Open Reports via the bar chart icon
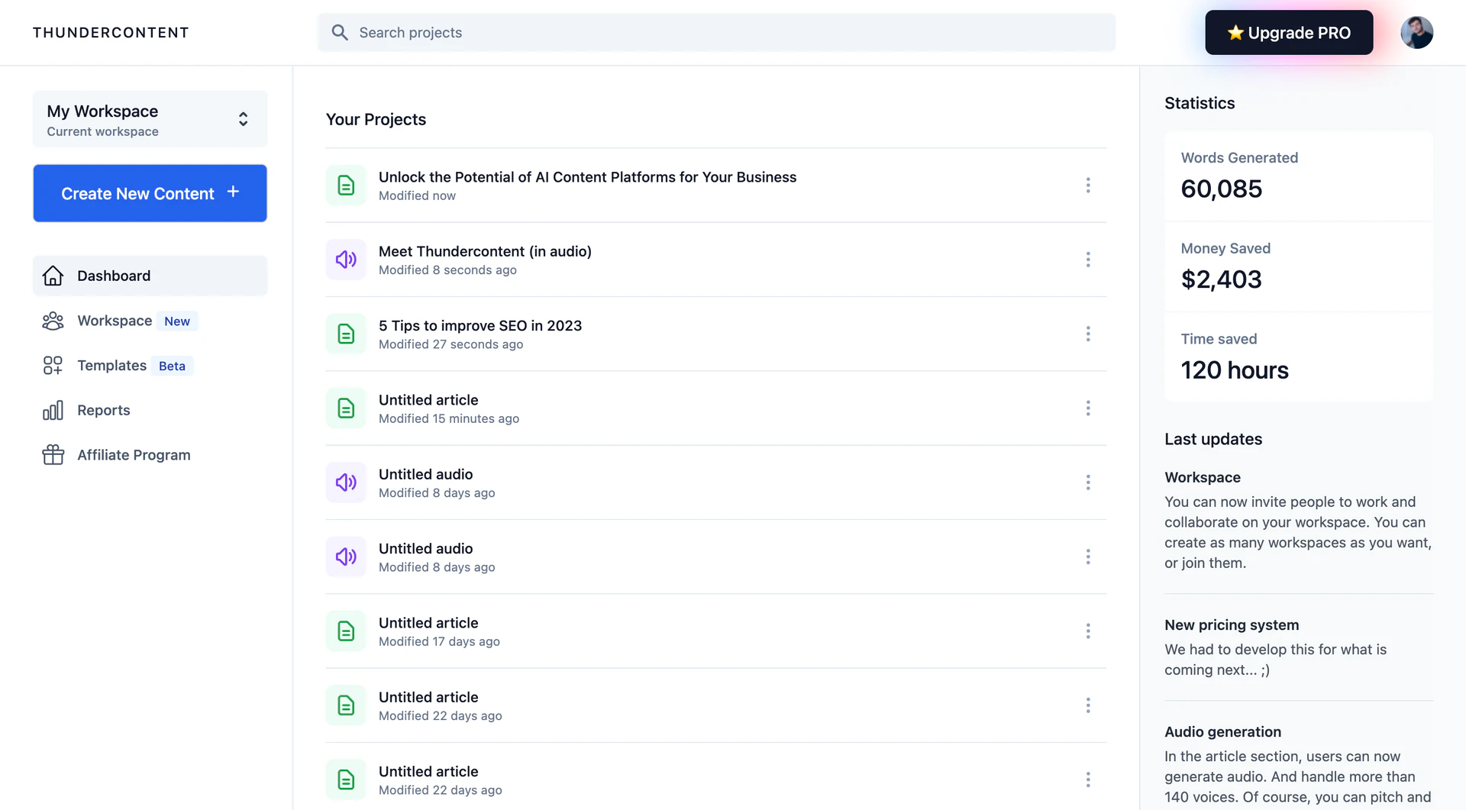Image resolution: width=1466 pixels, height=810 pixels. point(52,410)
